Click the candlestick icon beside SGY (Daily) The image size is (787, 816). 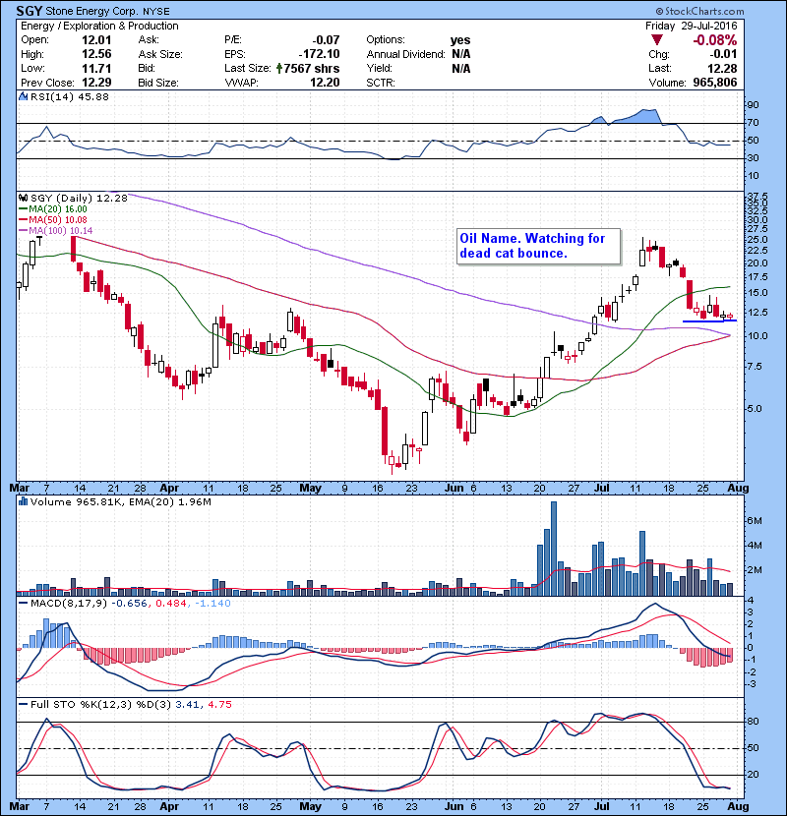pyautogui.click(x=23, y=198)
